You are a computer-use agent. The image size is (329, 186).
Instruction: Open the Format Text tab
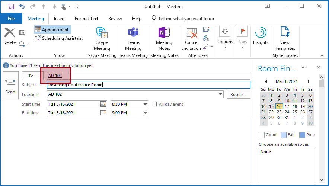point(86,19)
